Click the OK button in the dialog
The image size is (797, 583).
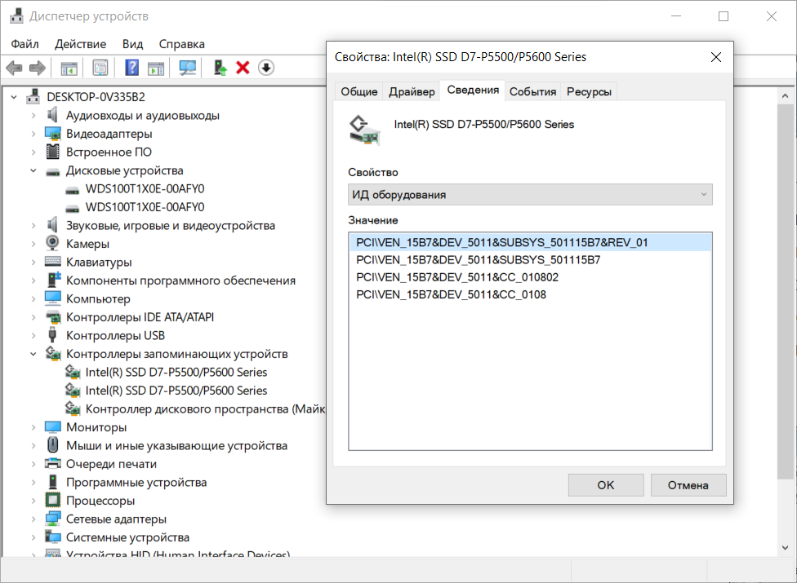tap(606, 485)
